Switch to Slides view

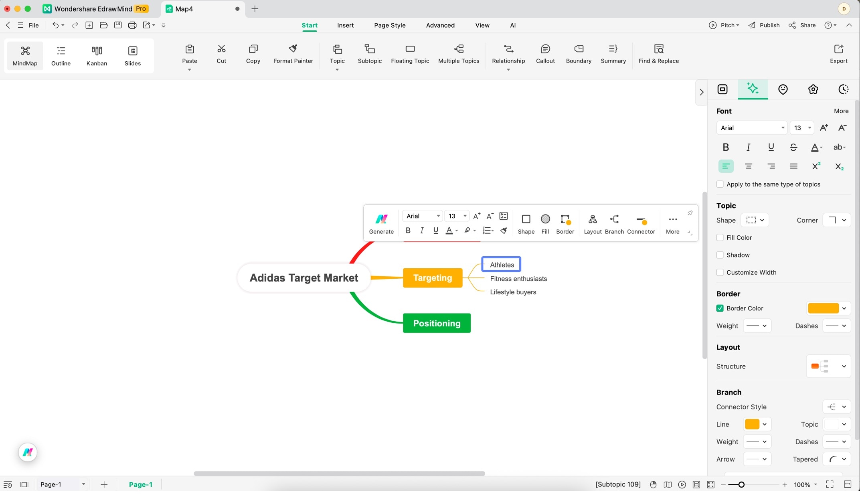132,56
